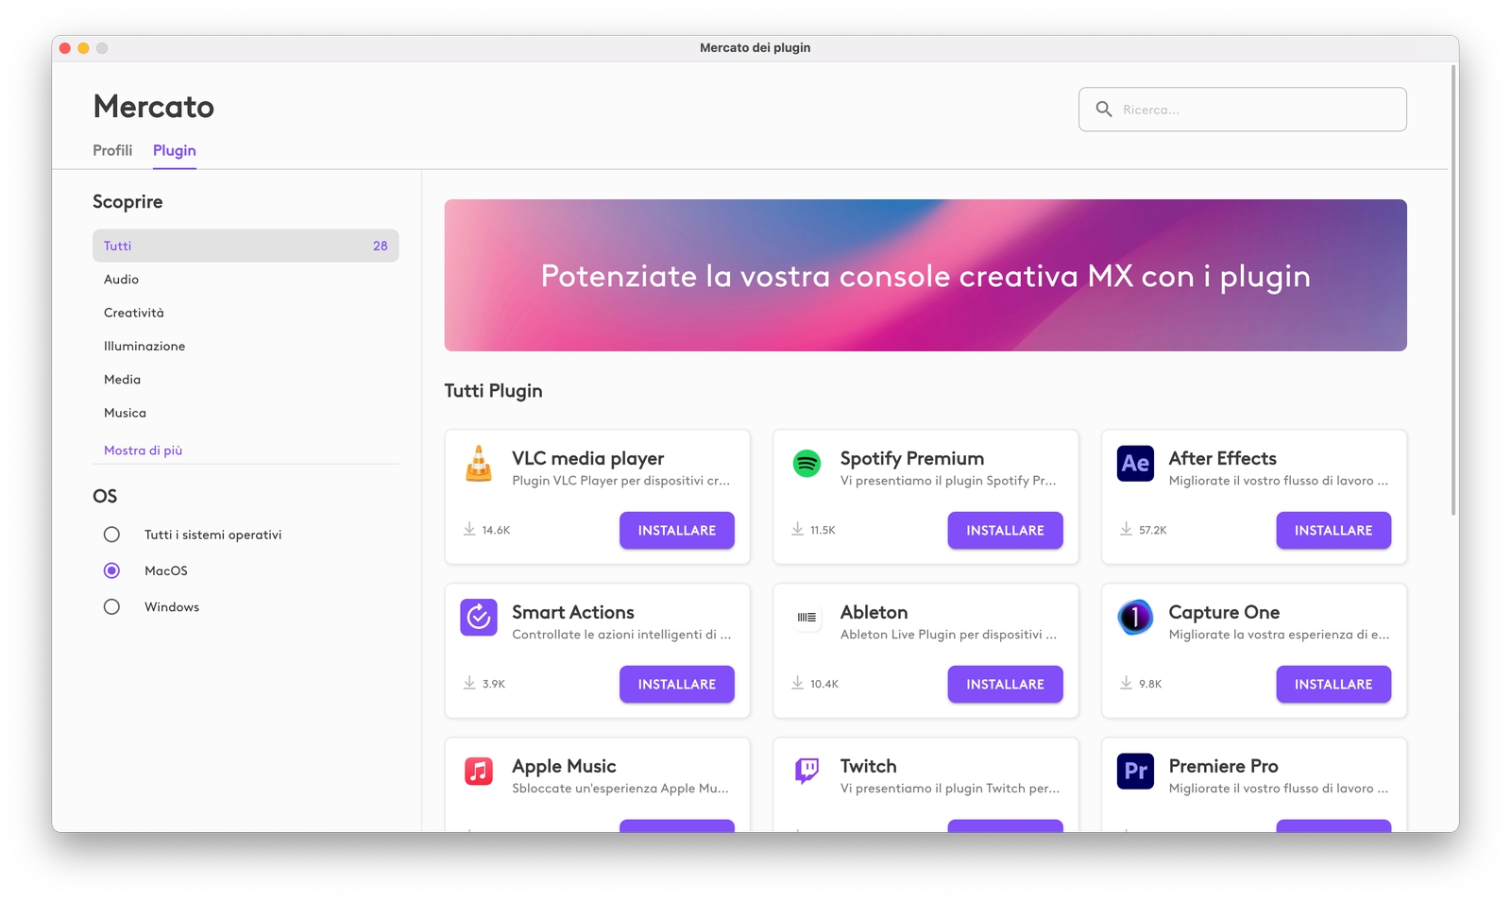This screenshot has width=1511, height=901.
Task: Select the Media category
Action: [x=246, y=380]
